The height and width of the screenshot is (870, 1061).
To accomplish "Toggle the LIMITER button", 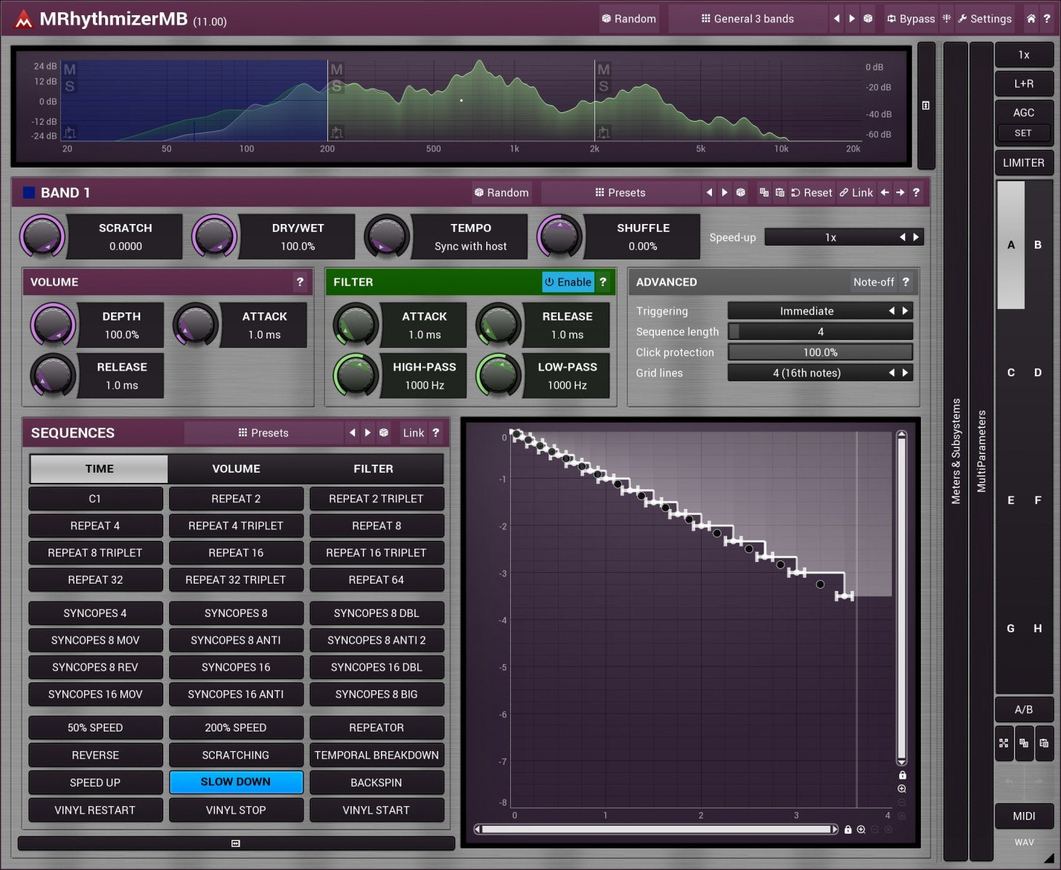I will (x=1023, y=163).
